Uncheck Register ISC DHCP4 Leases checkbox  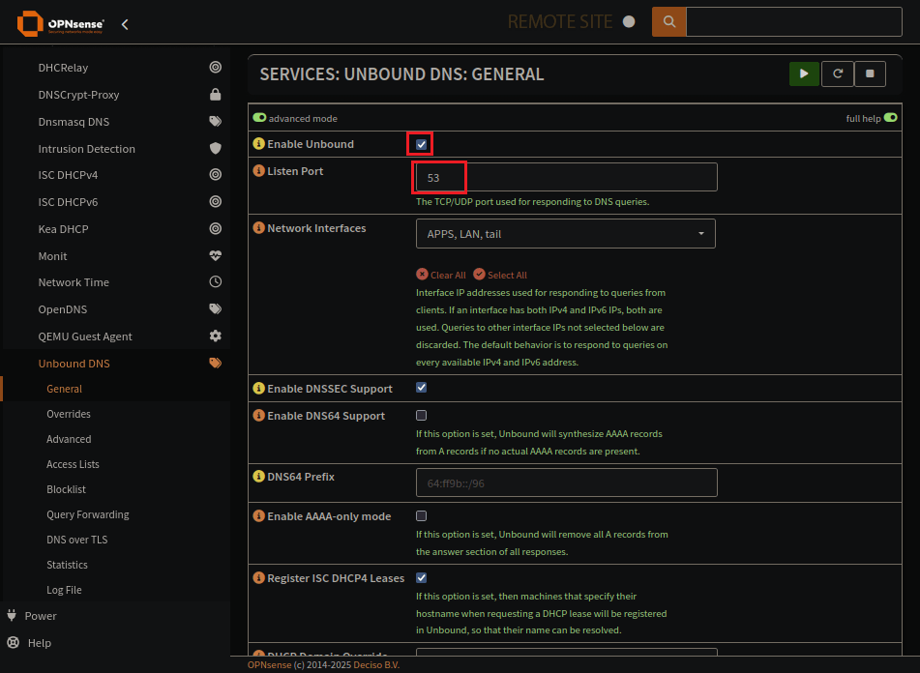click(421, 578)
